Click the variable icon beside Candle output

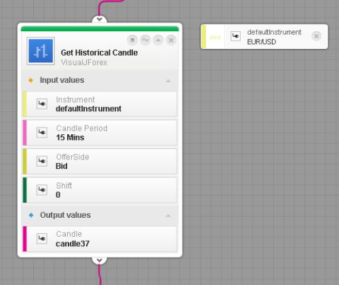point(42,239)
